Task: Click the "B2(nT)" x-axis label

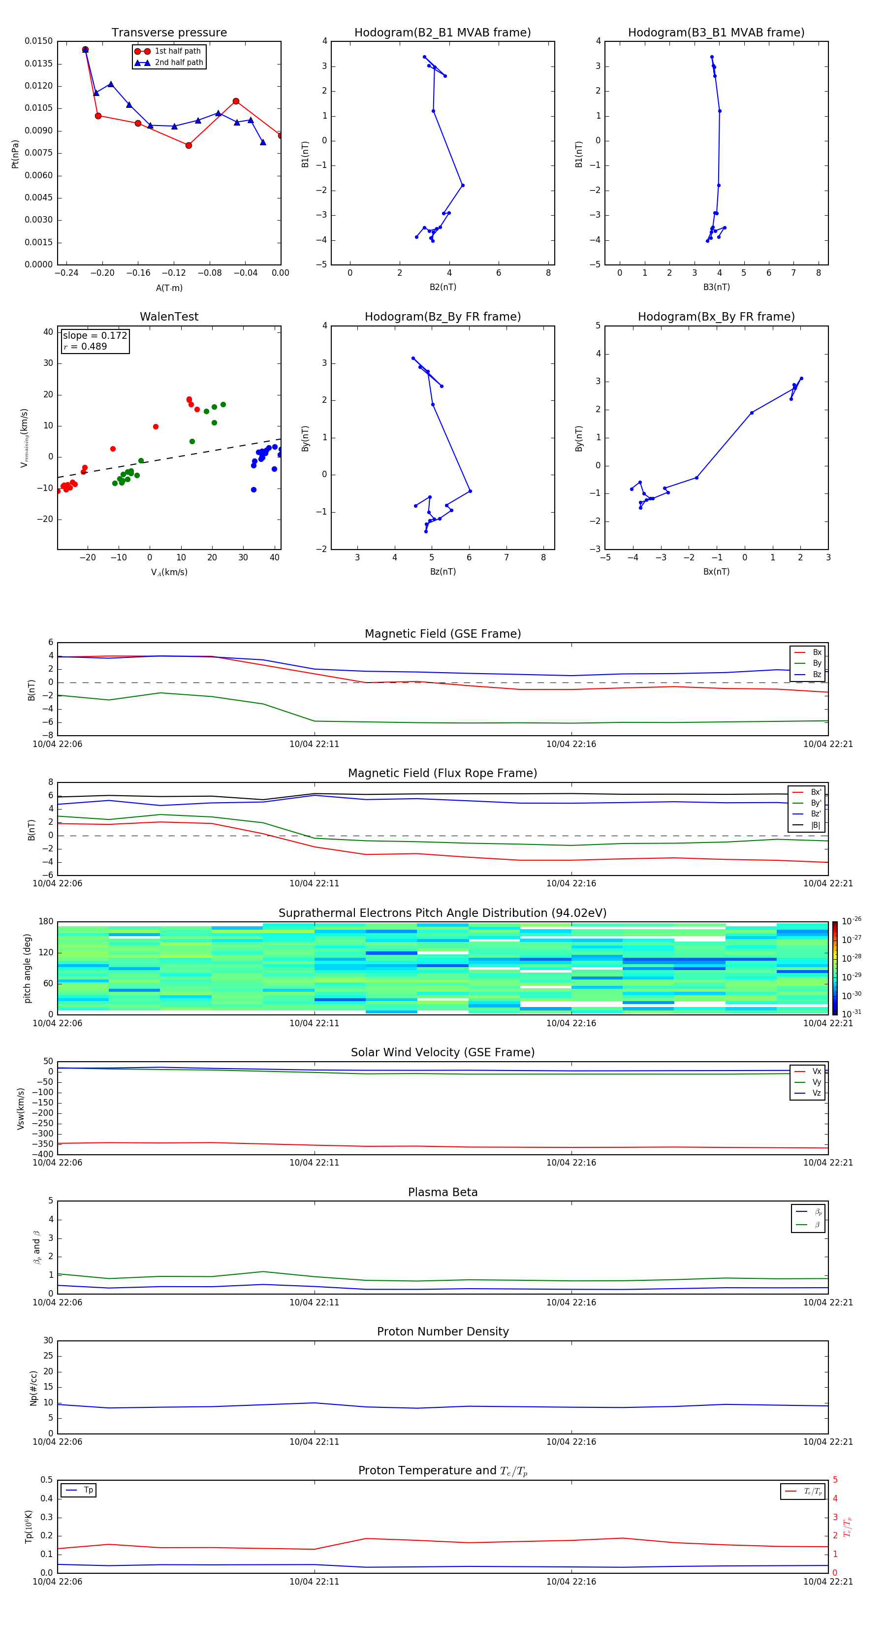Action: (443, 287)
